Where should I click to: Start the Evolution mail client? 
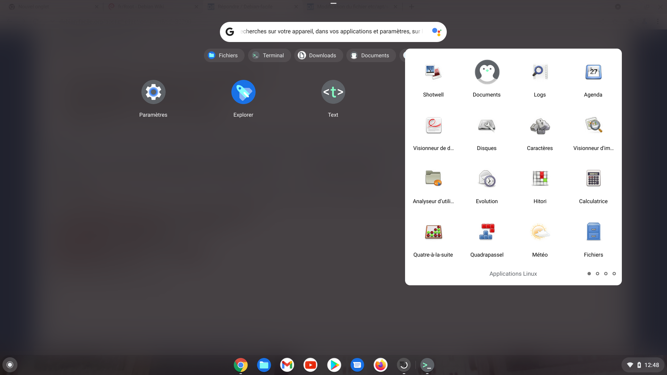pos(486,179)
